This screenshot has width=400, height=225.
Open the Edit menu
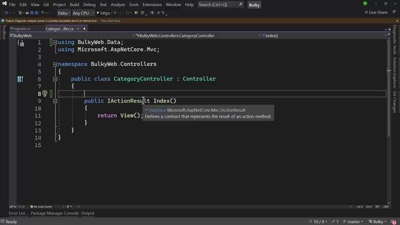pos(23,4)
